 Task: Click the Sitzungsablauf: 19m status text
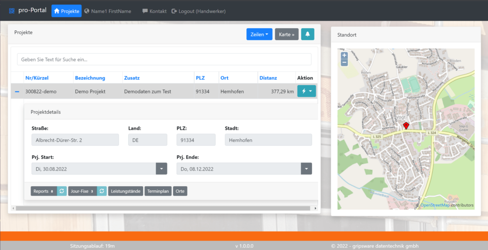tap(92, 246)
